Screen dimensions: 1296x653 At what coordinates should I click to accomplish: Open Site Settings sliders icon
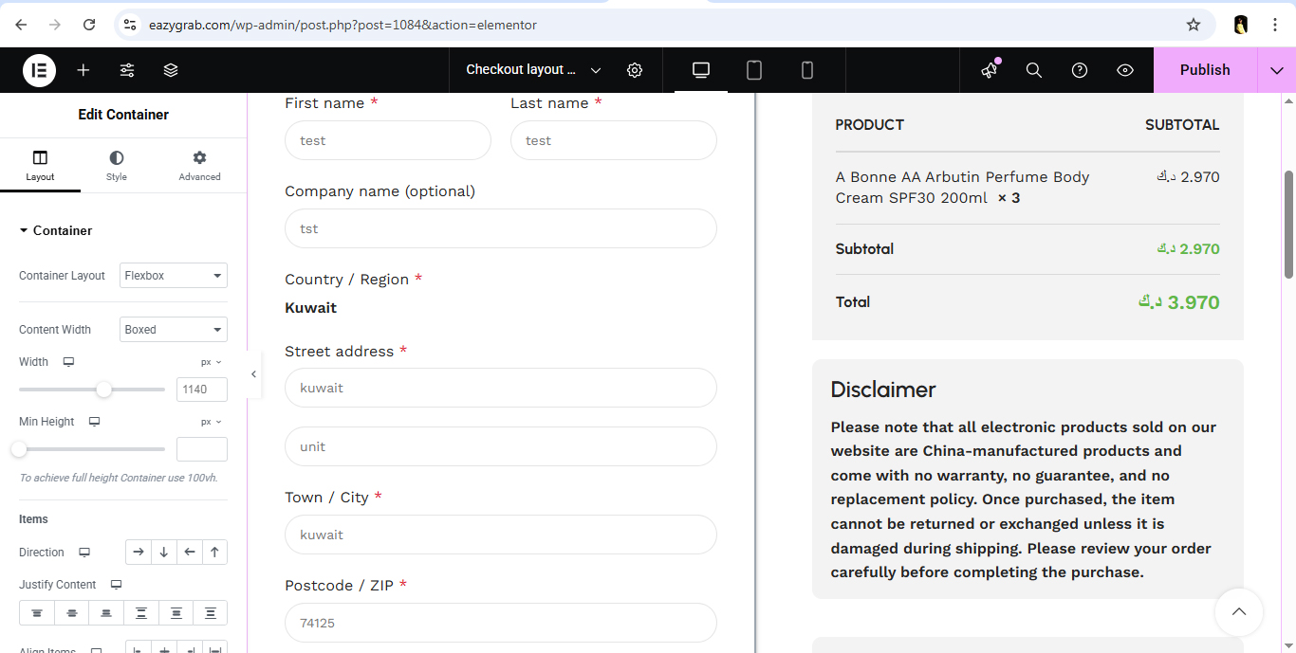pos(127,70)
